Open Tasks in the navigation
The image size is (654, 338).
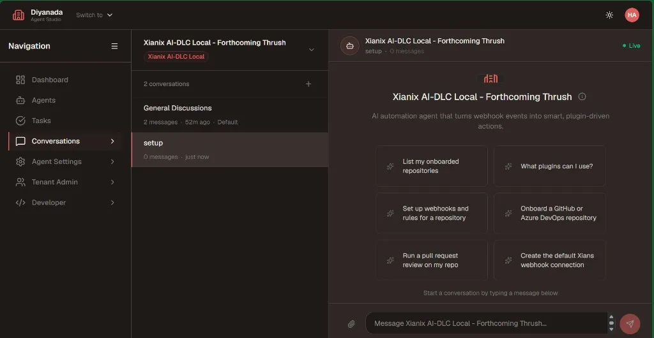pos(65,121)
